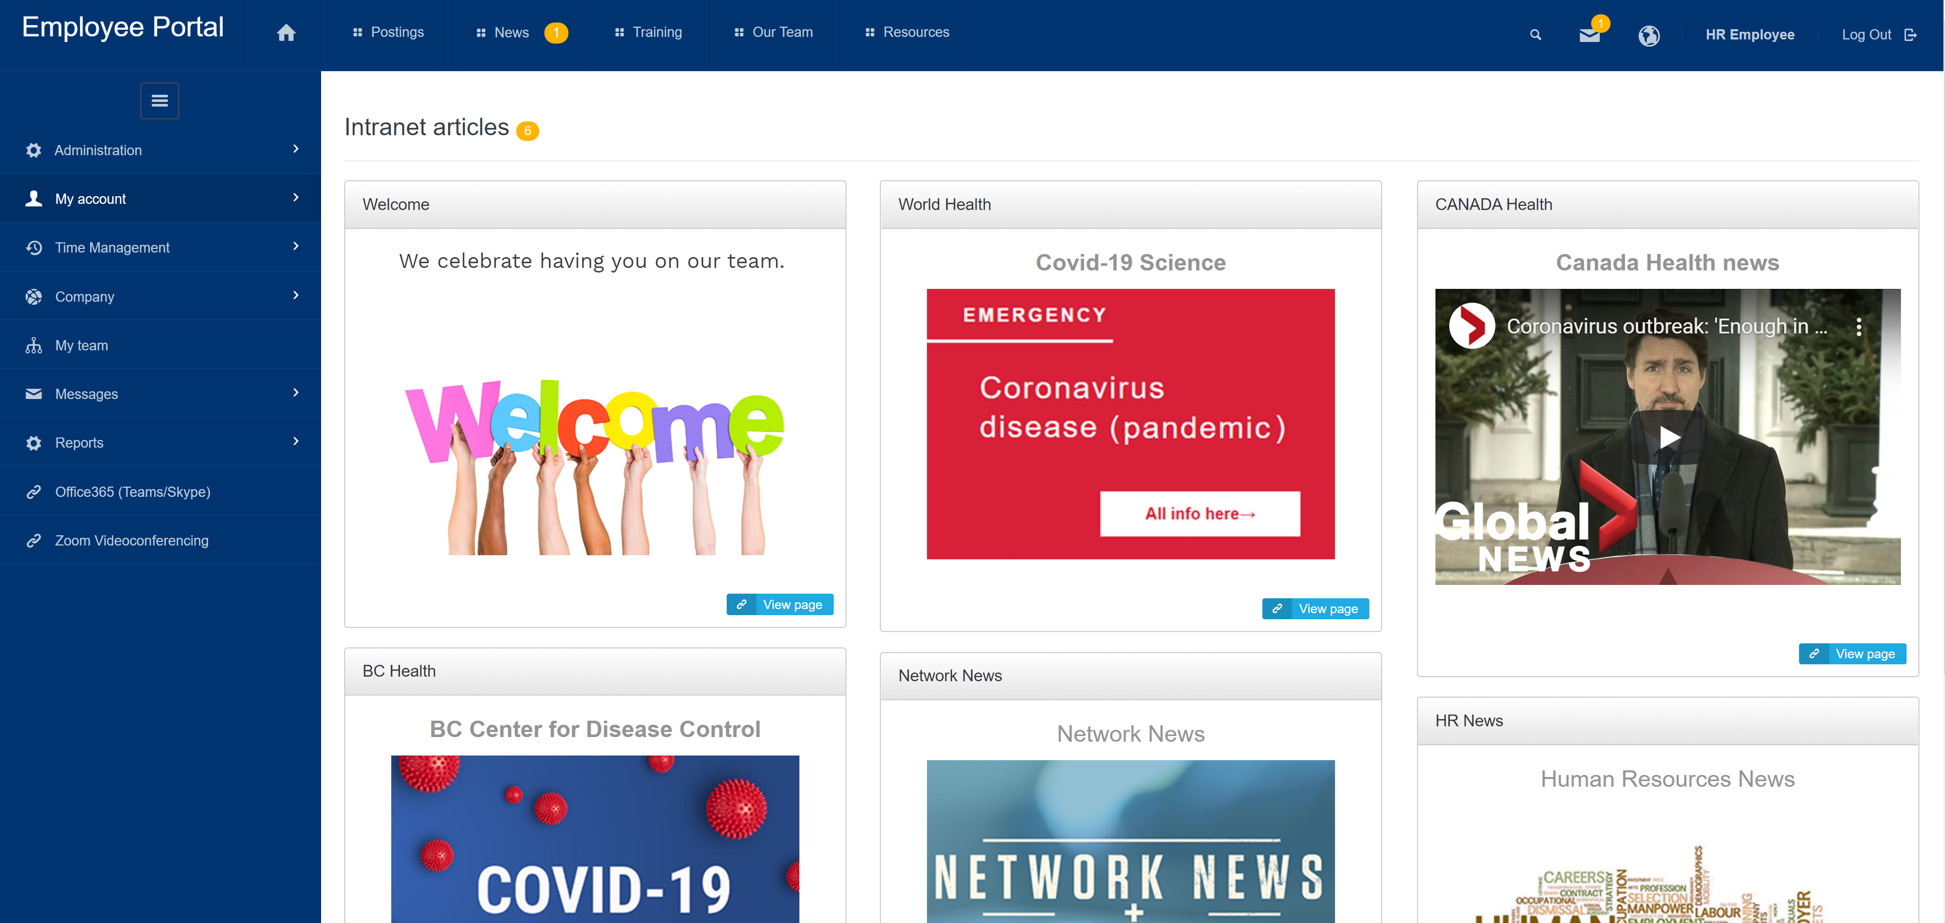1945x923 pixels.
Task: Open the Postings menu
Action: [x=387, y=32]
